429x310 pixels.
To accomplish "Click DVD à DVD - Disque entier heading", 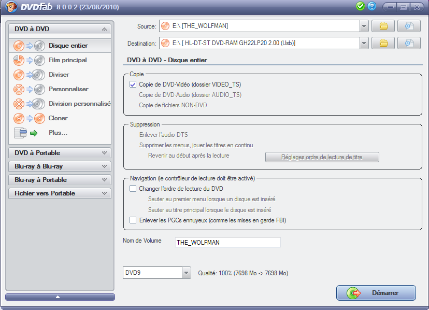I will [167, 60].
